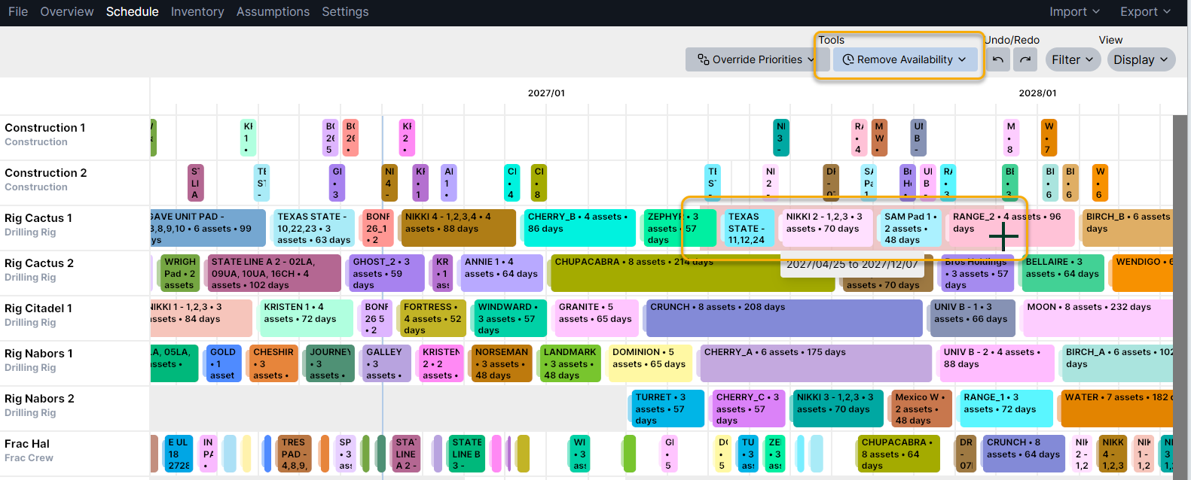
Task: Open the File menu
Action: coord(18,11)
